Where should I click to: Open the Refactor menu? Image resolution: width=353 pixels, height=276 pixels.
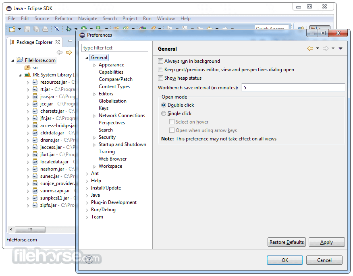(x=63, y=19)
